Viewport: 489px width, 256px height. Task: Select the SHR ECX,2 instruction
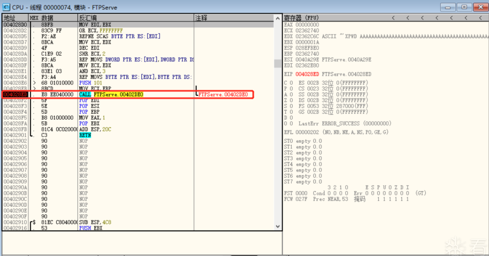92,54
